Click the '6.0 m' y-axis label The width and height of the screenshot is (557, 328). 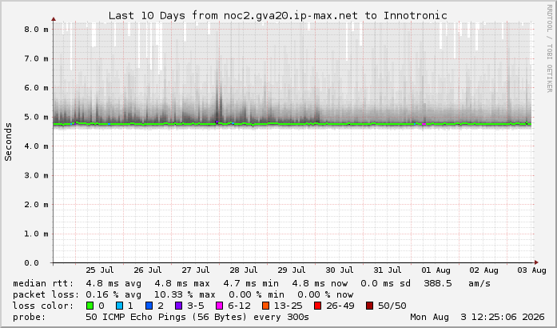[36, 88]
